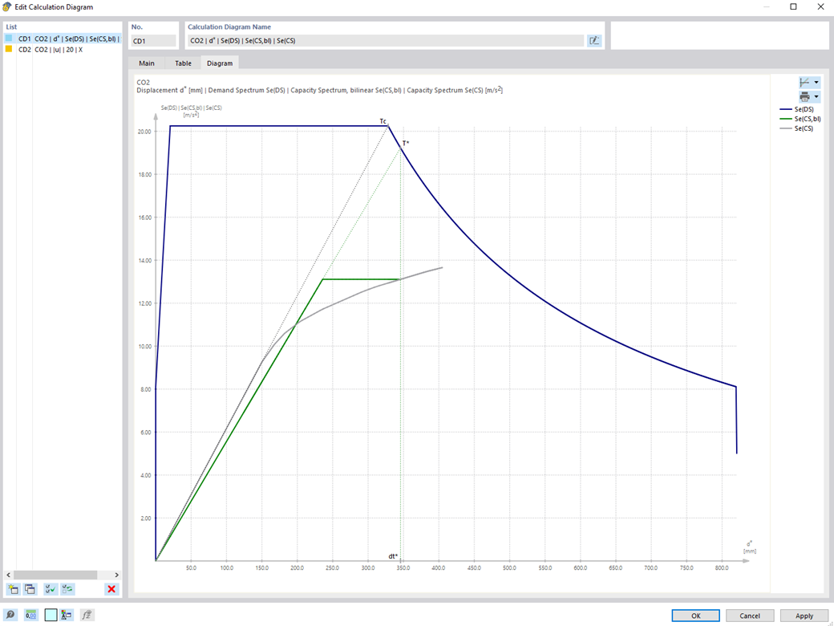
Task: Adjust units and decimal places
Action: [30, 614]
